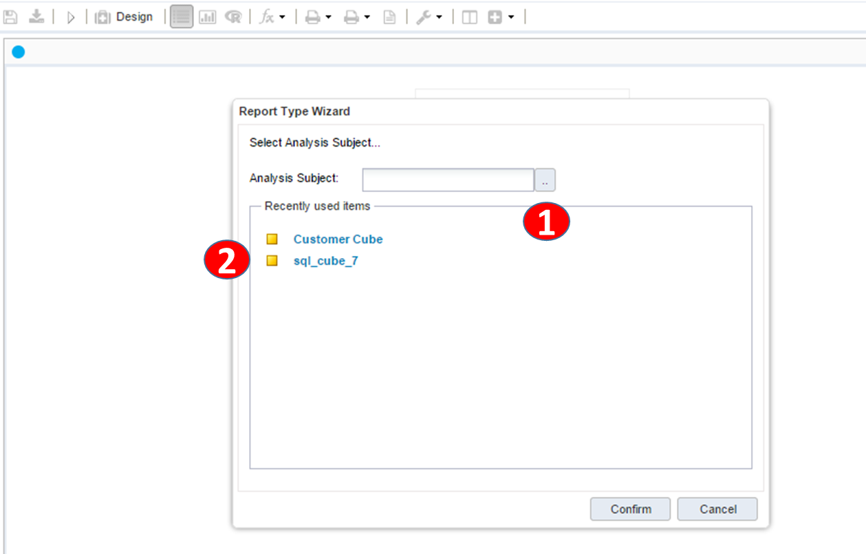
Task: Click the Confirm button
Action: click(630, 509)
